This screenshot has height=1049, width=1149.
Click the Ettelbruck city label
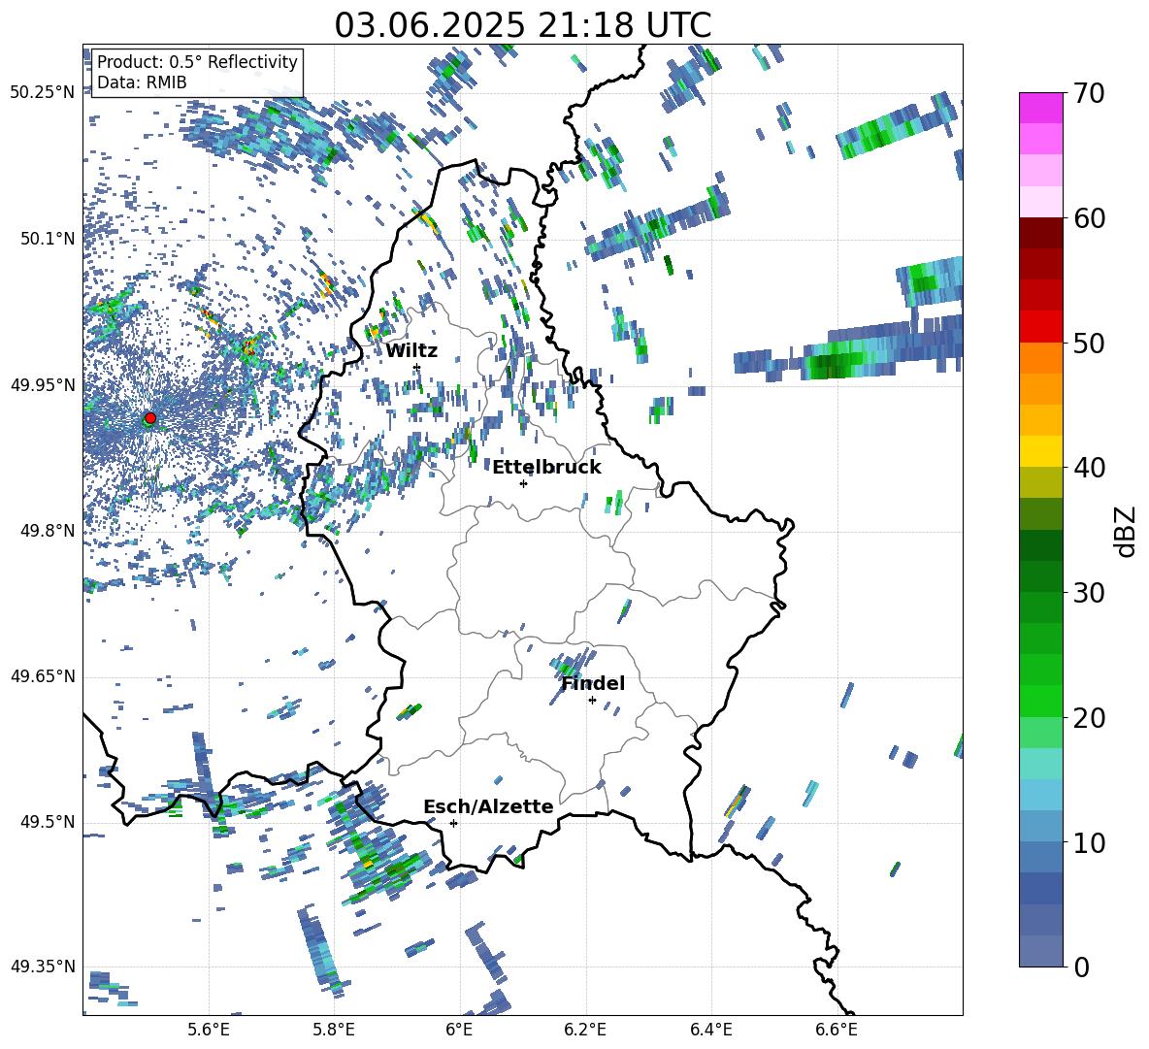pyautogui.click(x=546, y=468)
